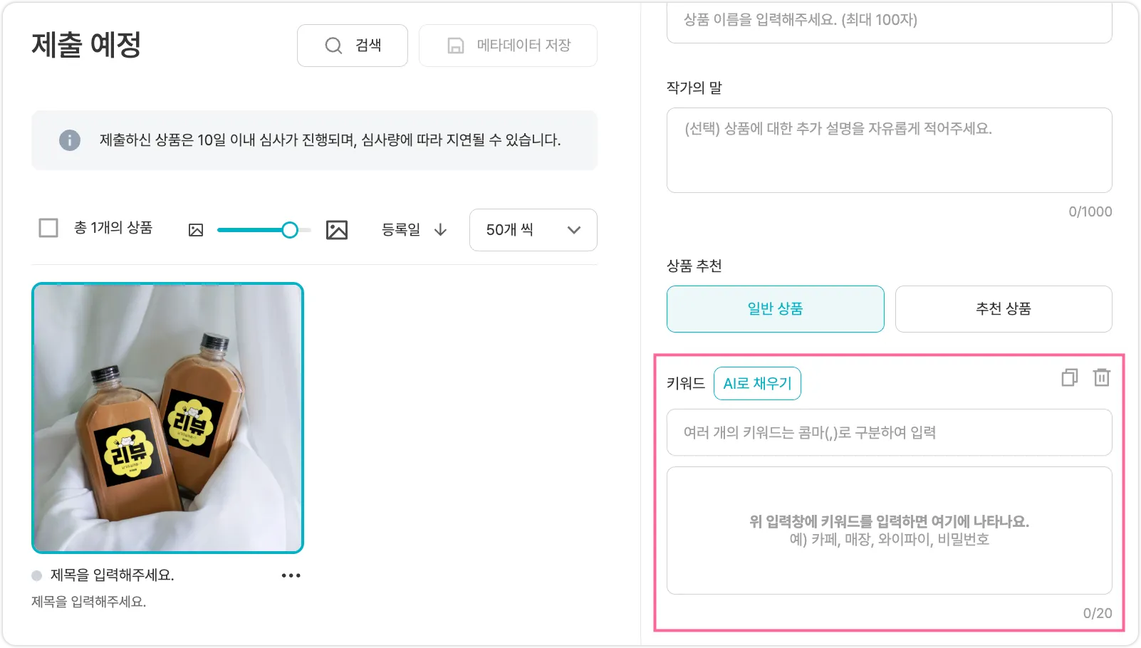Expand the 50개 씩 page size dropdown
Viewport: 1141px width, 648px height.
[533, 230]
